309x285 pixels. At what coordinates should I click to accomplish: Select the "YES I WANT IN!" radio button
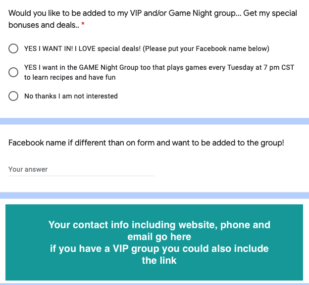pos(14,48)
